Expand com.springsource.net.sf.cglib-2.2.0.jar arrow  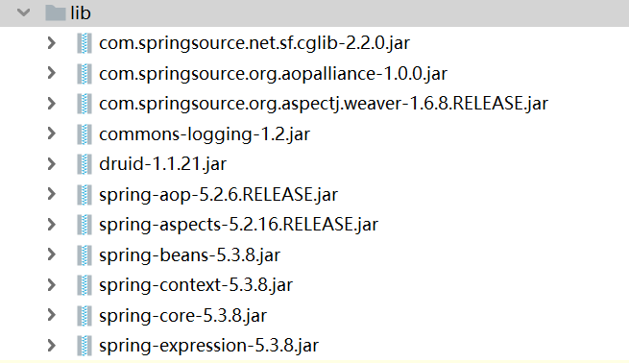pos(51,43)
